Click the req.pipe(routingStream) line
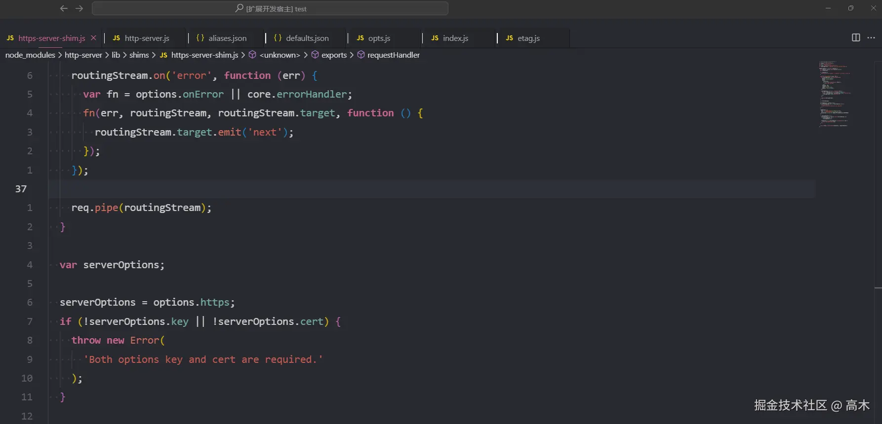This screenshot has height=424, width=882. point(141,208)
